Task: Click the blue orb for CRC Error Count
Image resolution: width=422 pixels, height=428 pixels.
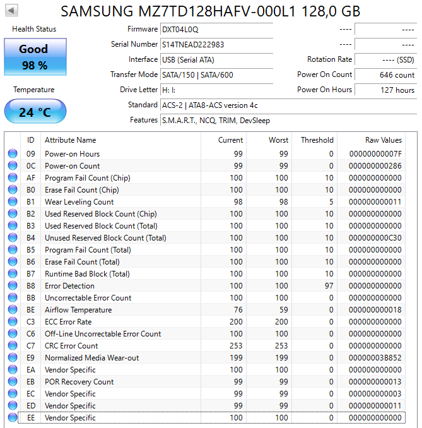Action: (13, 346)
